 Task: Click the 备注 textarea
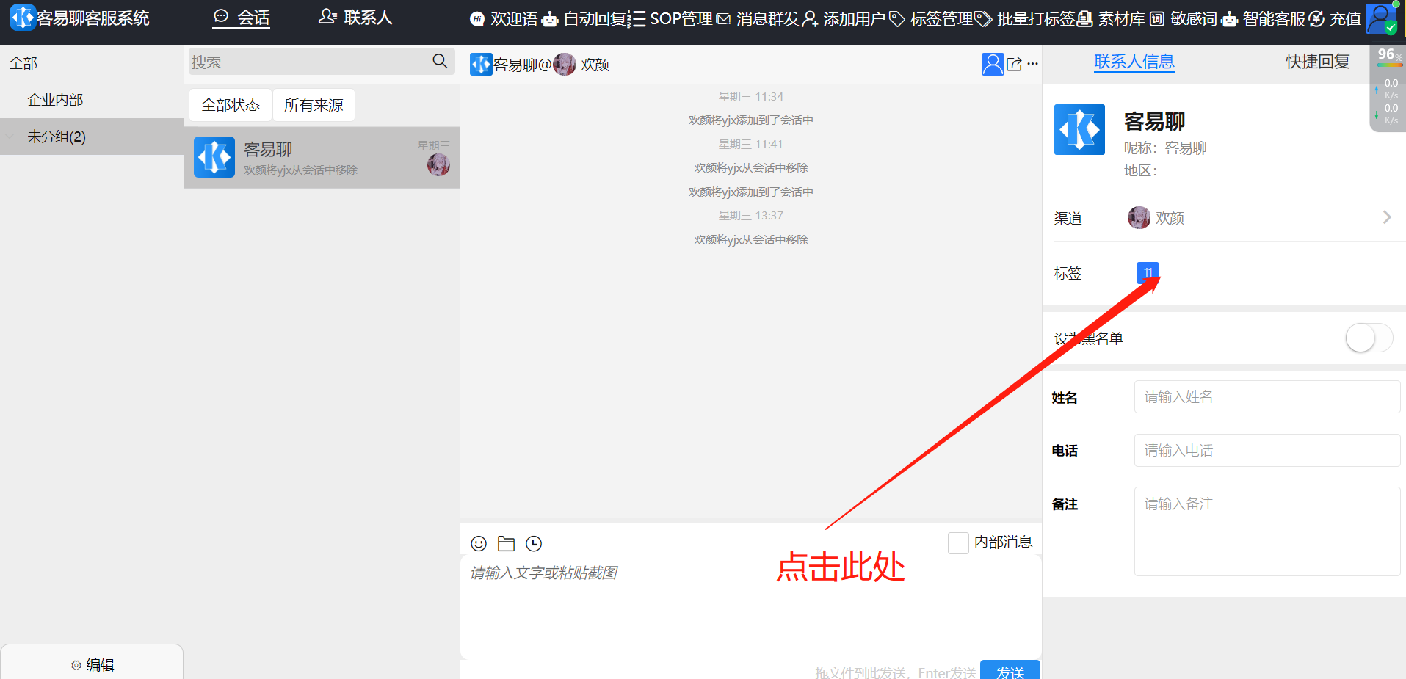(1267, 531)
